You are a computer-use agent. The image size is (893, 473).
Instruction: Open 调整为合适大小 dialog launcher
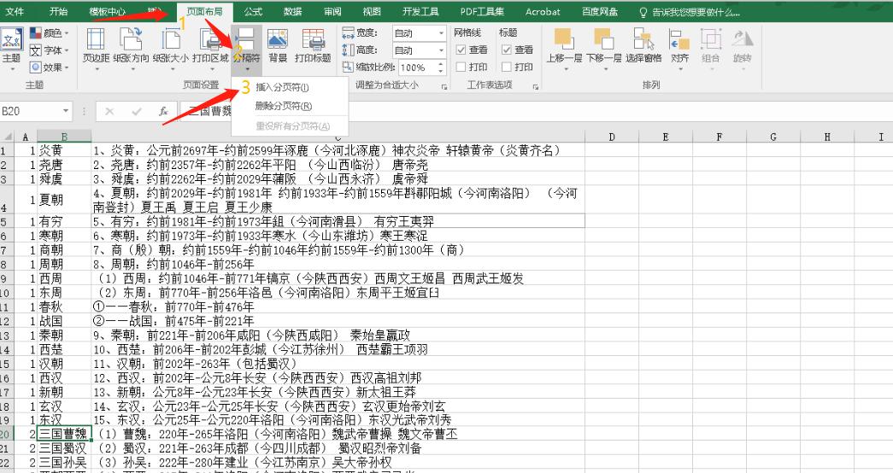pos(444,86)
